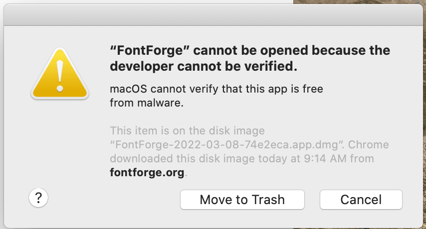
Task: Click the "developer cannot be verified." heading line
Action: (x=204, y=66)
